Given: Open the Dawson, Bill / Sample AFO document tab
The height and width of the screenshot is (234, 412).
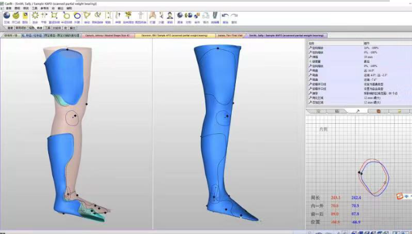Looking at the screenshot, I should coord(174,35).
